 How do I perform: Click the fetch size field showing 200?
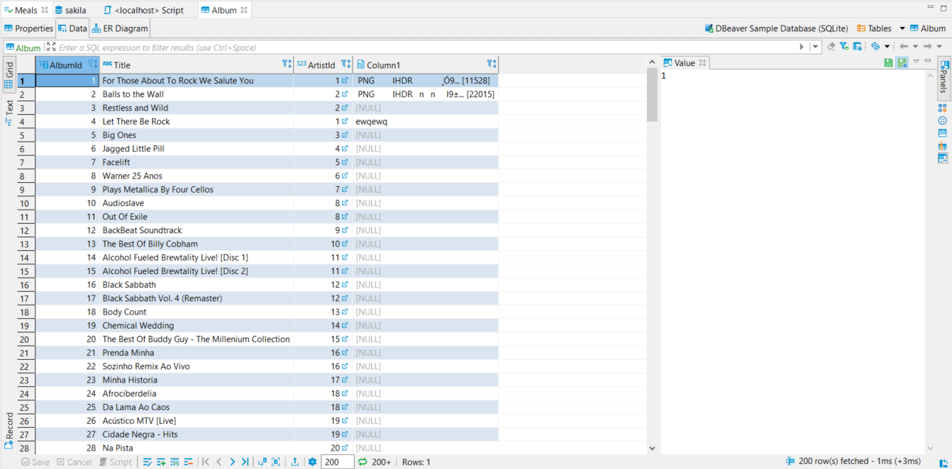[x=338, y=462]
